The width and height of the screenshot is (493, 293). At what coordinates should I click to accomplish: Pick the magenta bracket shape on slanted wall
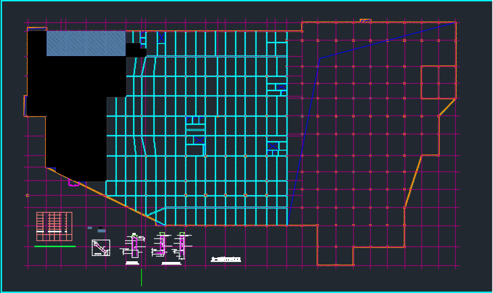pos(74,183)
